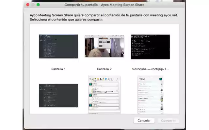The height and width of the screenshot is (130, 209).
Task: Click the green zoom window button
Action: 38,5
